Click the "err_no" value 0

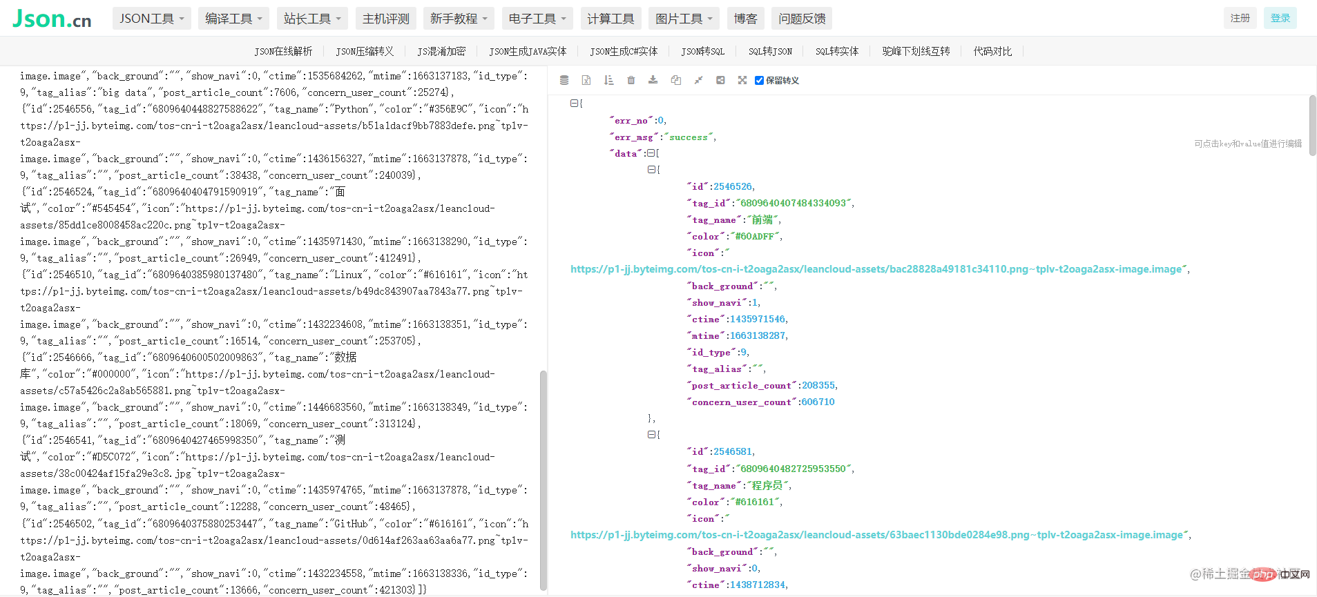[x=661, y=121]
